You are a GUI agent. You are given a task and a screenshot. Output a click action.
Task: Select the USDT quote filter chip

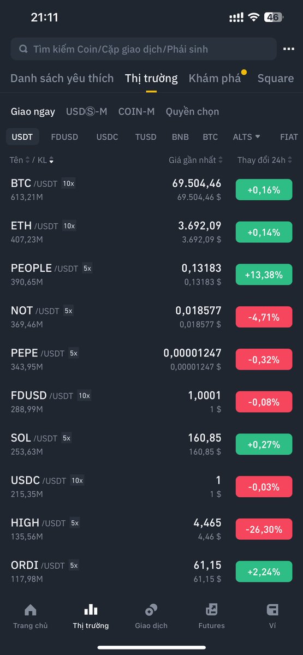pos(22,137)
